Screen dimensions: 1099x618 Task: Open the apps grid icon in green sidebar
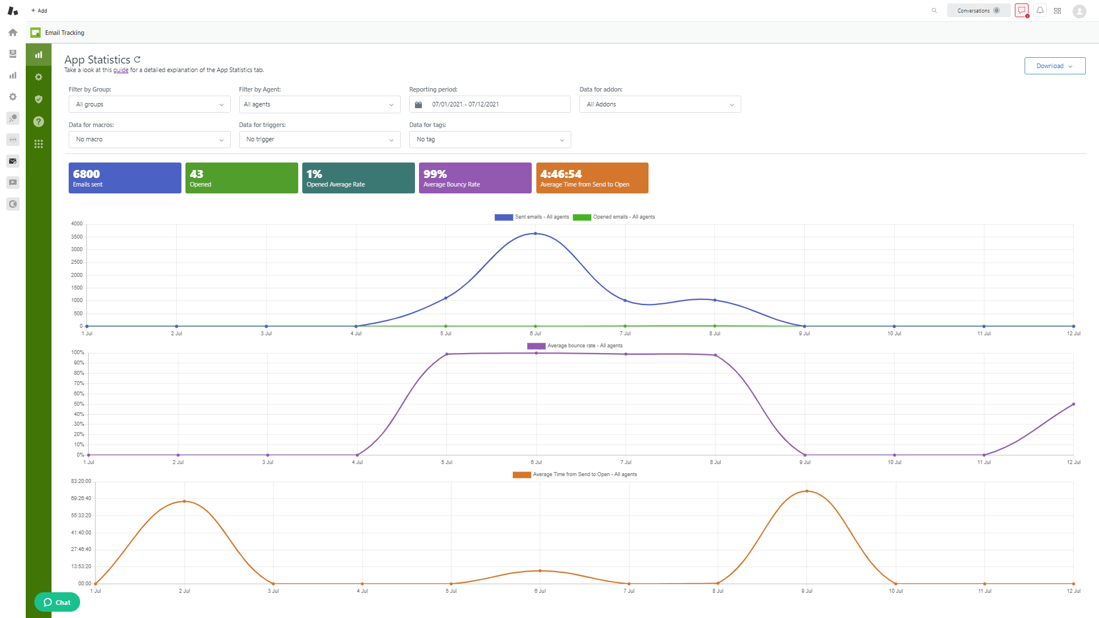click(38, 144)
